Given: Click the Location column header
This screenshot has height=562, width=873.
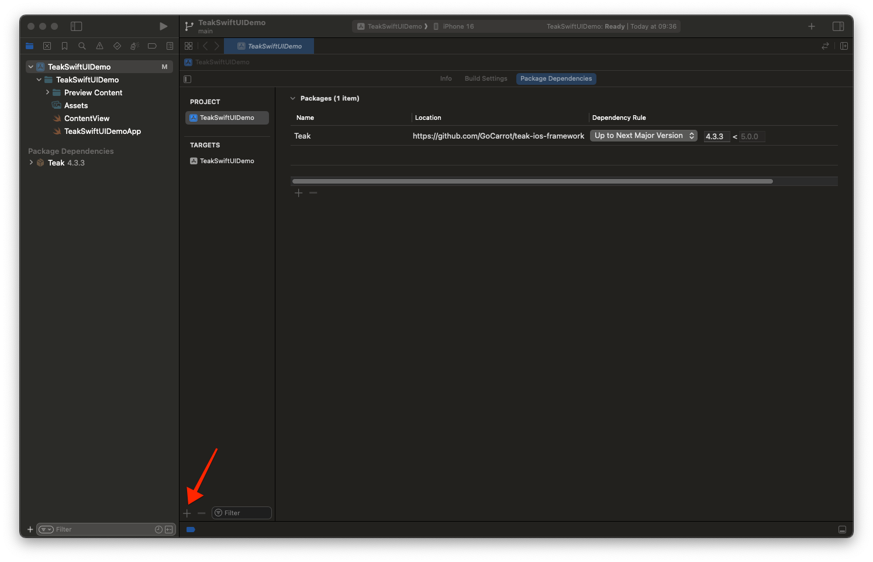Looking at the screenshot, I should 428,118.
